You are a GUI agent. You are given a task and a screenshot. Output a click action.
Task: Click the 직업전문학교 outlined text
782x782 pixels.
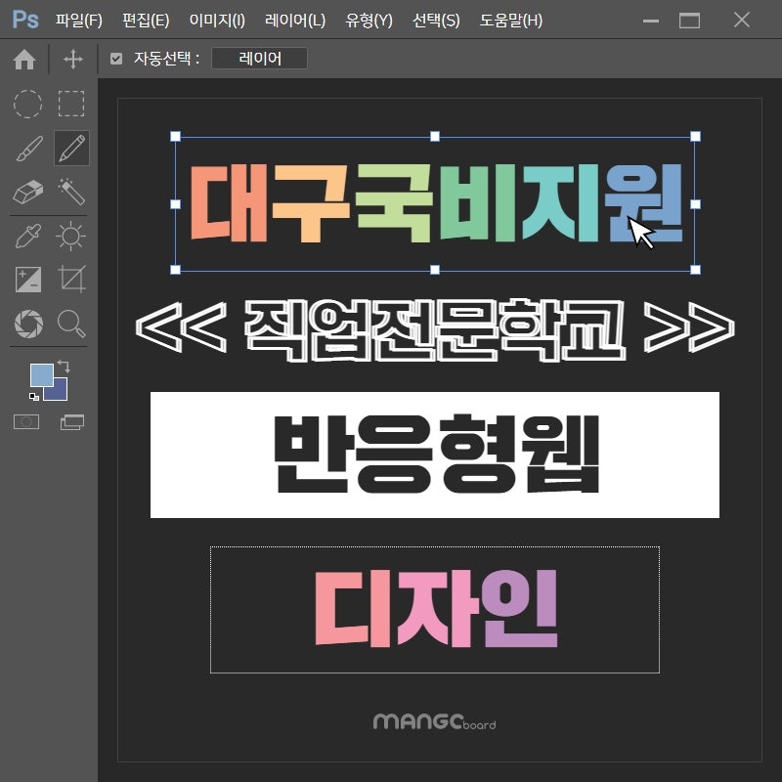point(435,330)
